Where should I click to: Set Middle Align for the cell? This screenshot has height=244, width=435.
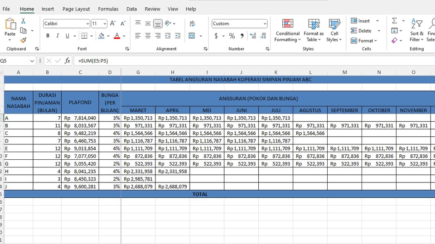click(148, 23)
